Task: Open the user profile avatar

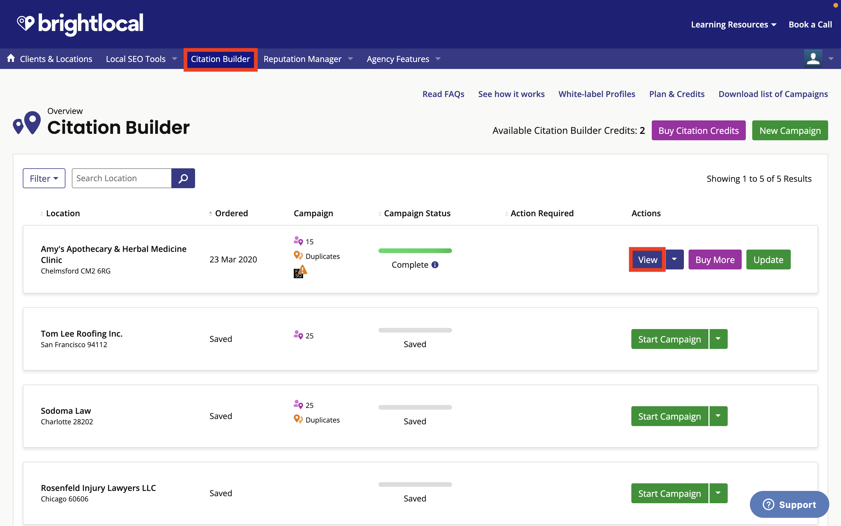Action: pyautogui.click(x=813, y=58)
